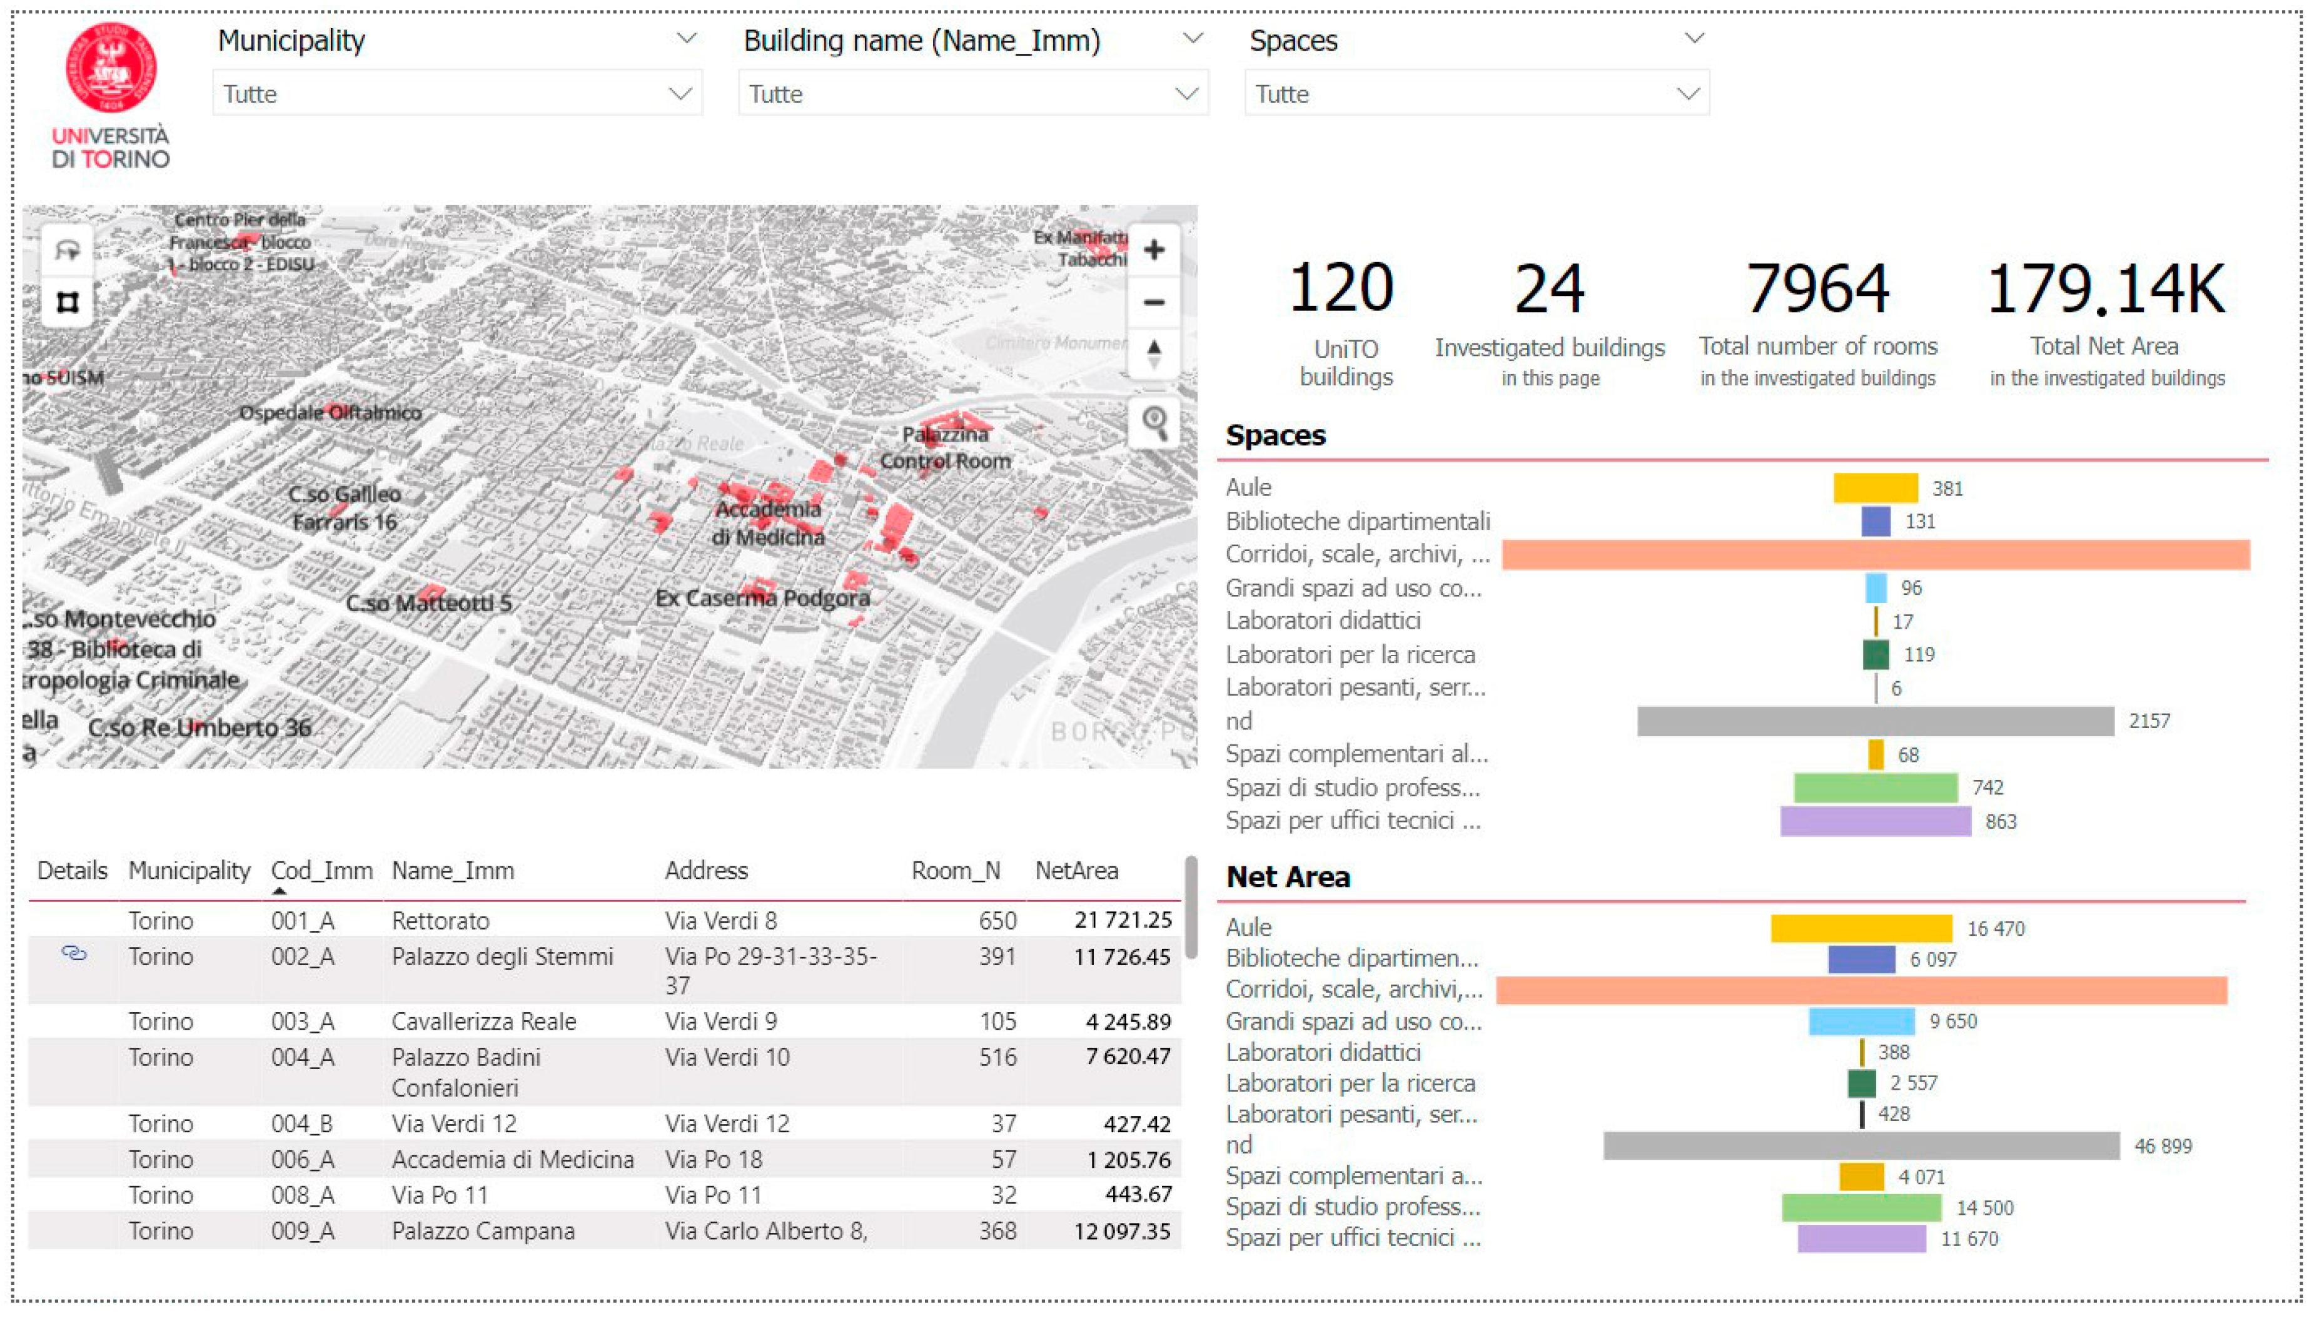This screenshot has height=1318, width=2312.
Task: Click the rotate/lasso selection map tool
Action: coord(67,250)
